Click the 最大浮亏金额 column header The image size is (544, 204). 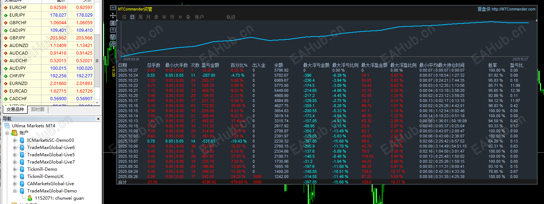(316, 65)
